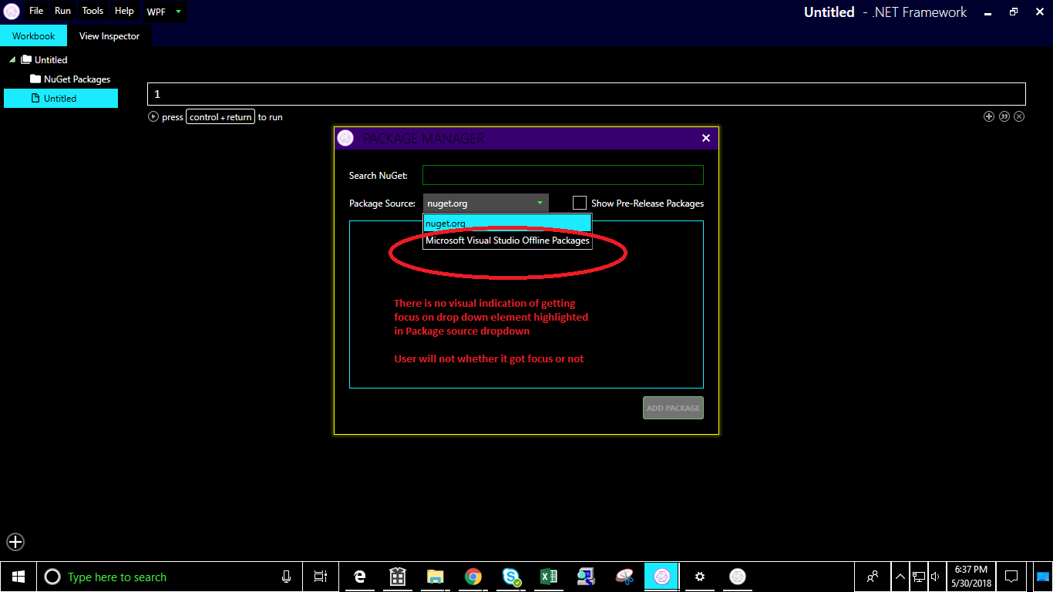Click the Workbooks logo icon in the menu bar
The image size is (1053, 592).
(11, 11)
